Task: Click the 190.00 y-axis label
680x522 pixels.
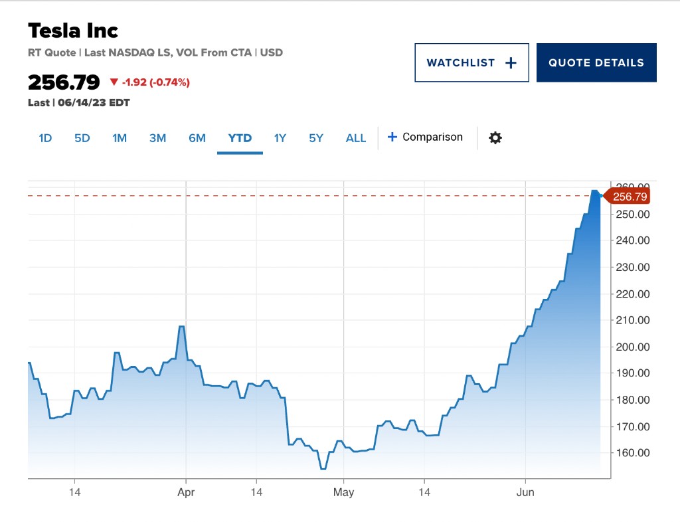Action: click(633, 373)
